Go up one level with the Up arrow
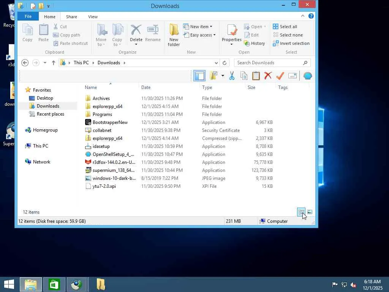Screen dimensions: 389x292 point(53,63)
